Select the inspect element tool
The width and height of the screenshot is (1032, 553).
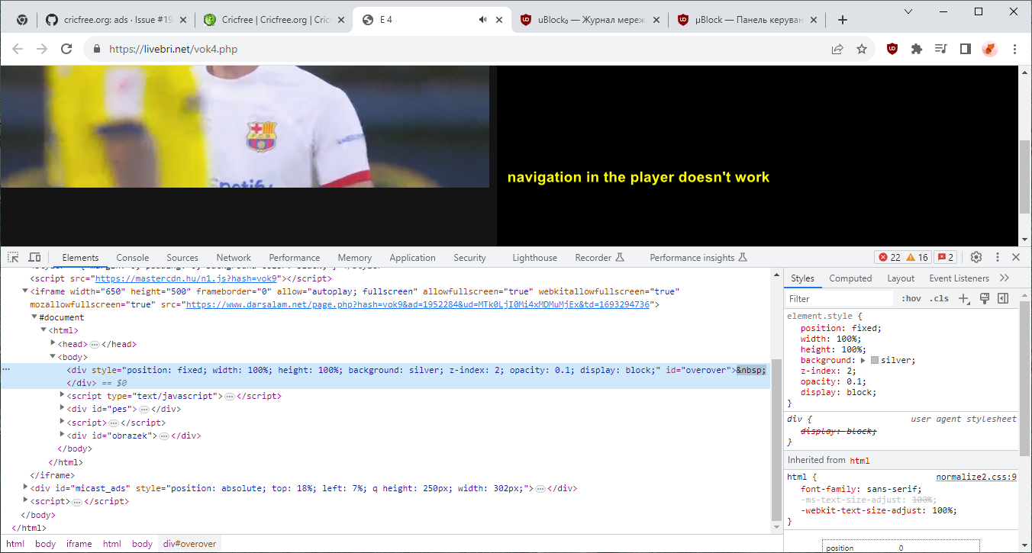12,257
